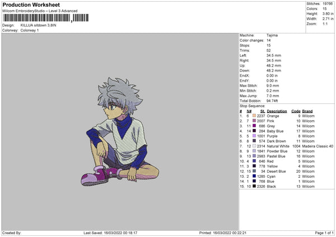Click the St. column header
Image resolution: width=336 pixels, height=237 pixels.
point(263,111)
